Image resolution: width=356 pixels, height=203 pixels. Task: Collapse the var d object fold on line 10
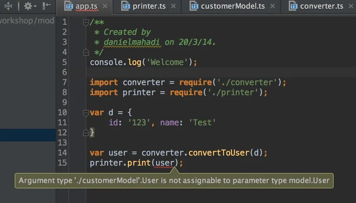[x=86, y=113]
